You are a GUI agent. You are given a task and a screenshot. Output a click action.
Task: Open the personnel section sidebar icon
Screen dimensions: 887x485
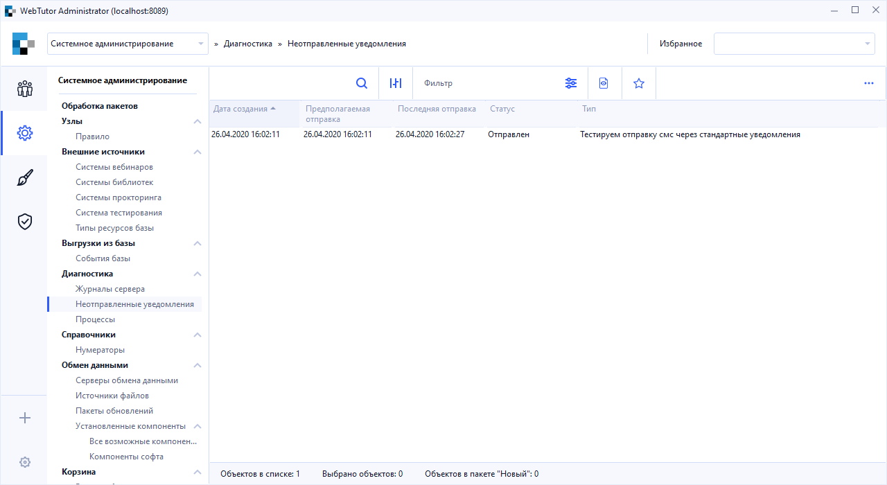(x=25, y=89)
